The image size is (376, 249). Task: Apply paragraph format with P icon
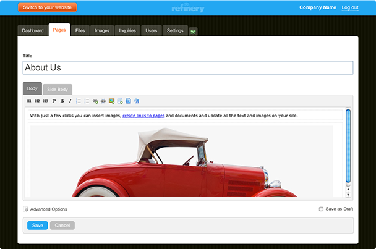click(x=54, y=101)
